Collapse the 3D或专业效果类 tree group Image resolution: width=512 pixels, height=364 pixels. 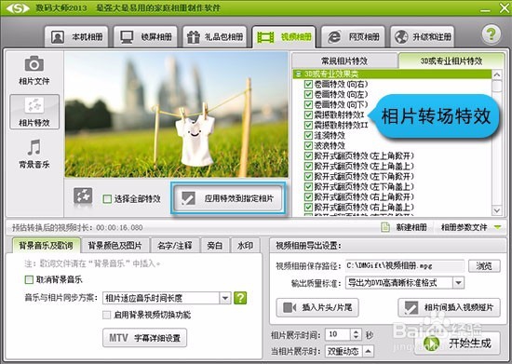tap(298, 74)
